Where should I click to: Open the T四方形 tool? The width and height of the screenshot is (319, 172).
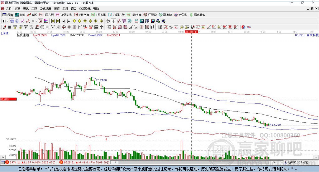coord(99,15)
